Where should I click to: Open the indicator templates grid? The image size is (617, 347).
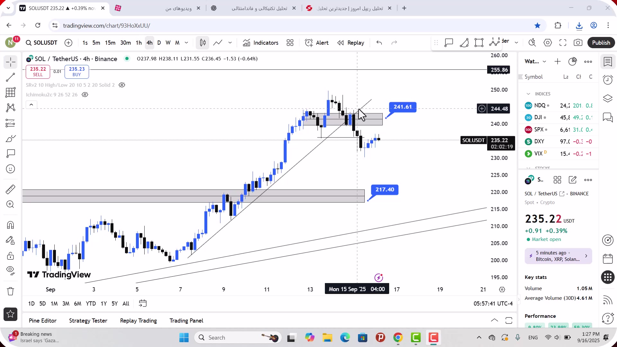[290, 43]
